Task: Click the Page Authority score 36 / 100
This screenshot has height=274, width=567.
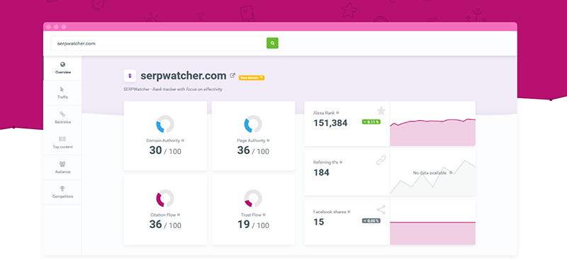Action: point(253,150)
